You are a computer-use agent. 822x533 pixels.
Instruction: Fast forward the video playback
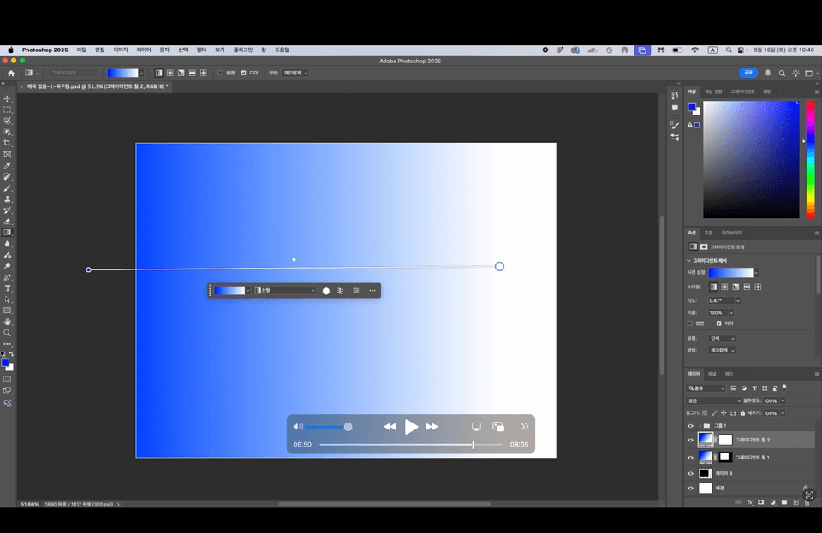click(x=432, y=427)
